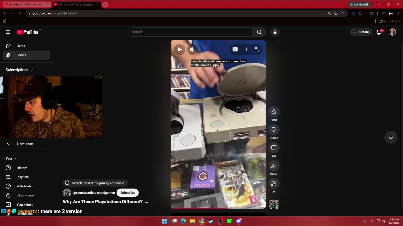Go back in browser history
The height and width of the screenshot is (226, 403).
click(x=4, y=13)
